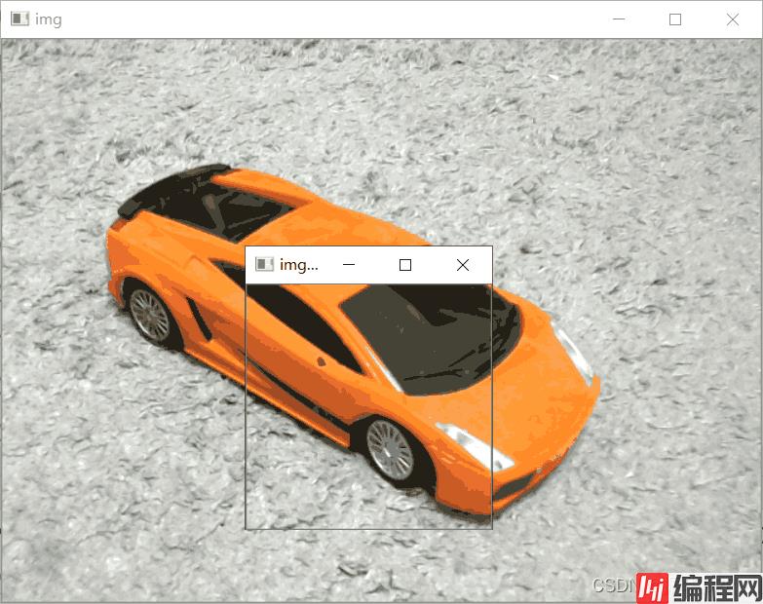Viewport: 763px width, 604px height.
Task: Click the car's rear wheel in main image
Action: (x=150, y=315)
